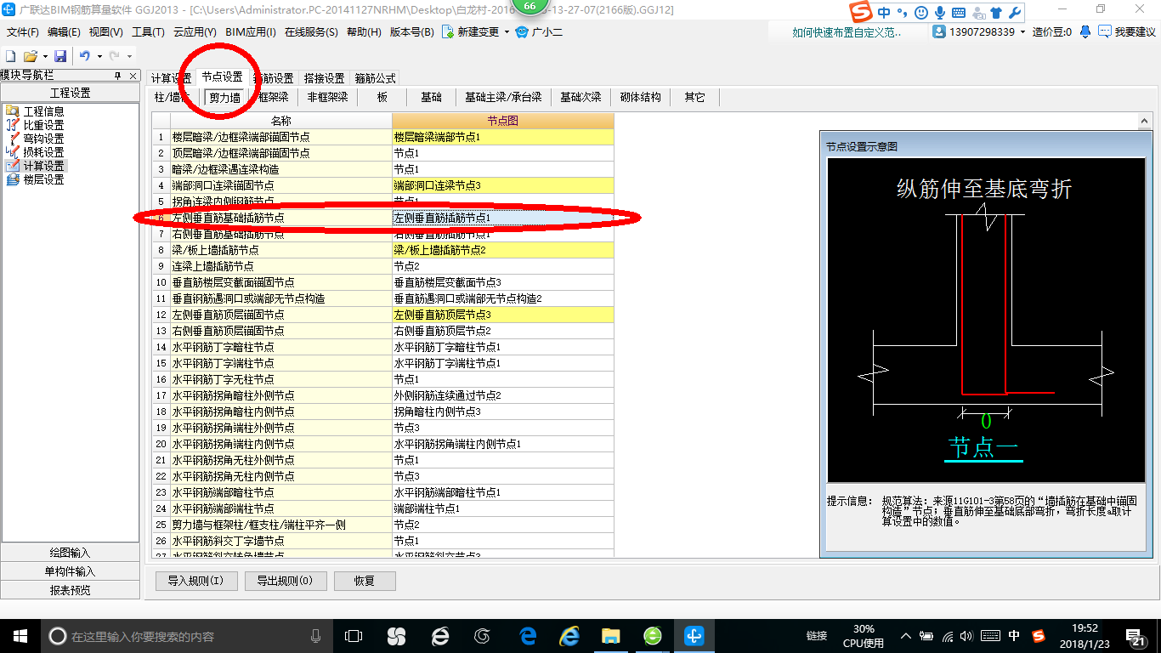Viewport: 1161px width, 653px height.
Task: Select the 基础主梁/承台梁 component tab
Action: click(x=503, y=98)
